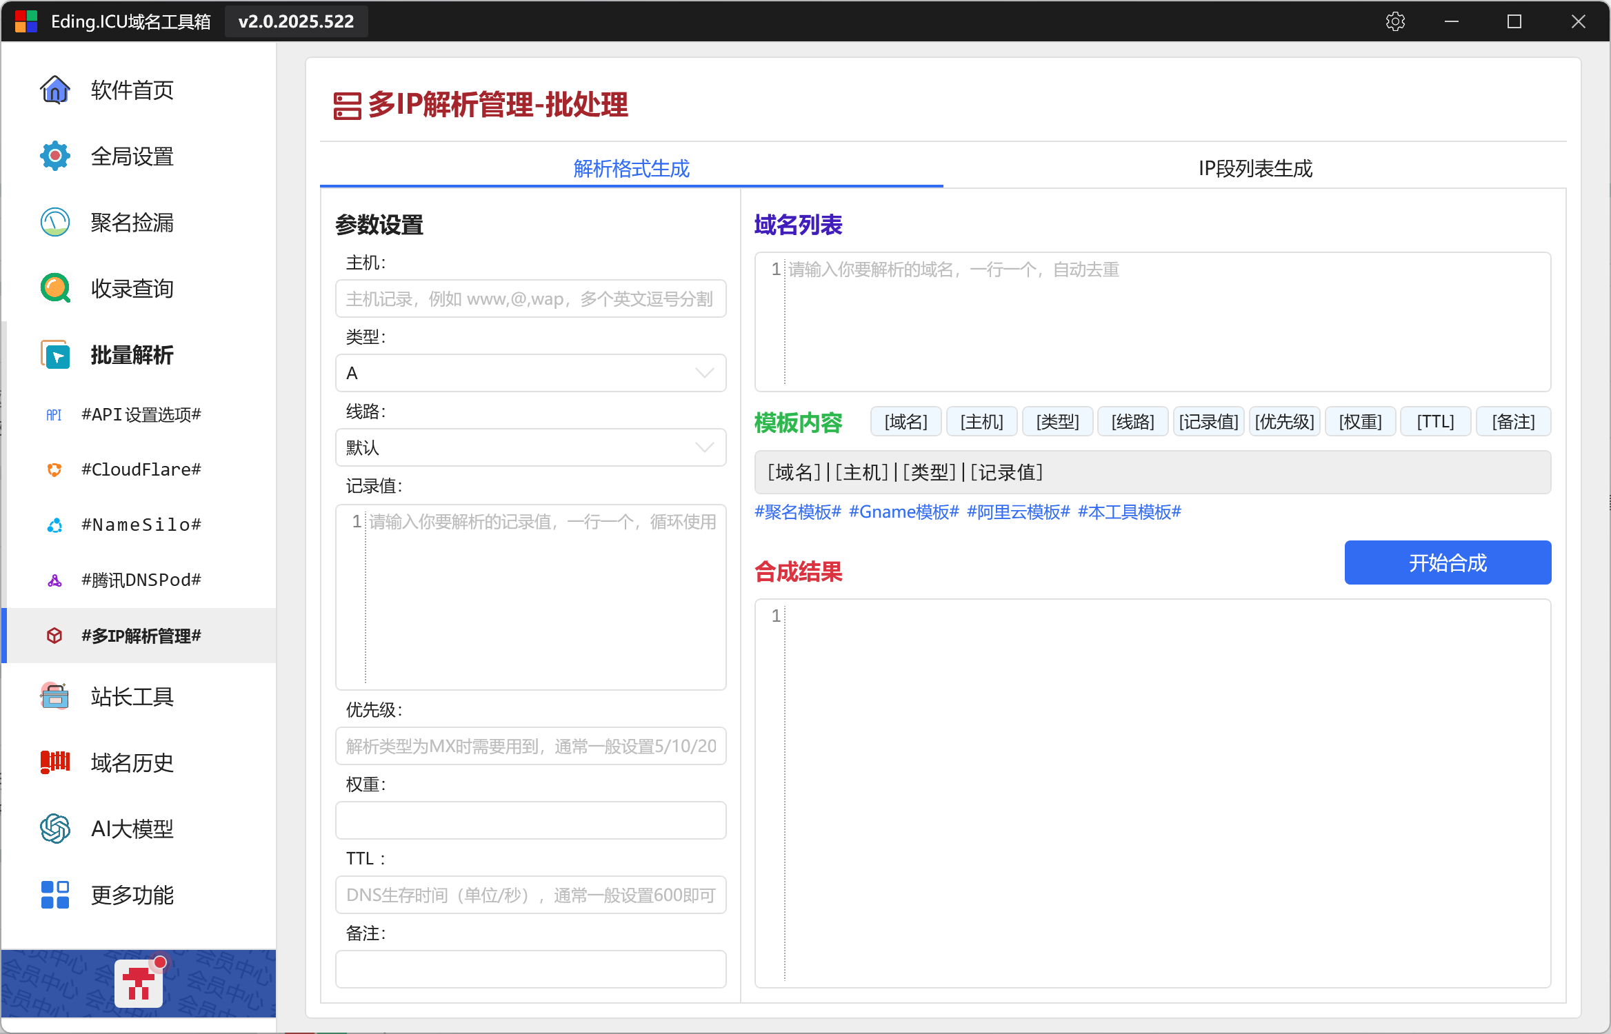Click the v2.0.2025.522 version label

coord(297,21)
